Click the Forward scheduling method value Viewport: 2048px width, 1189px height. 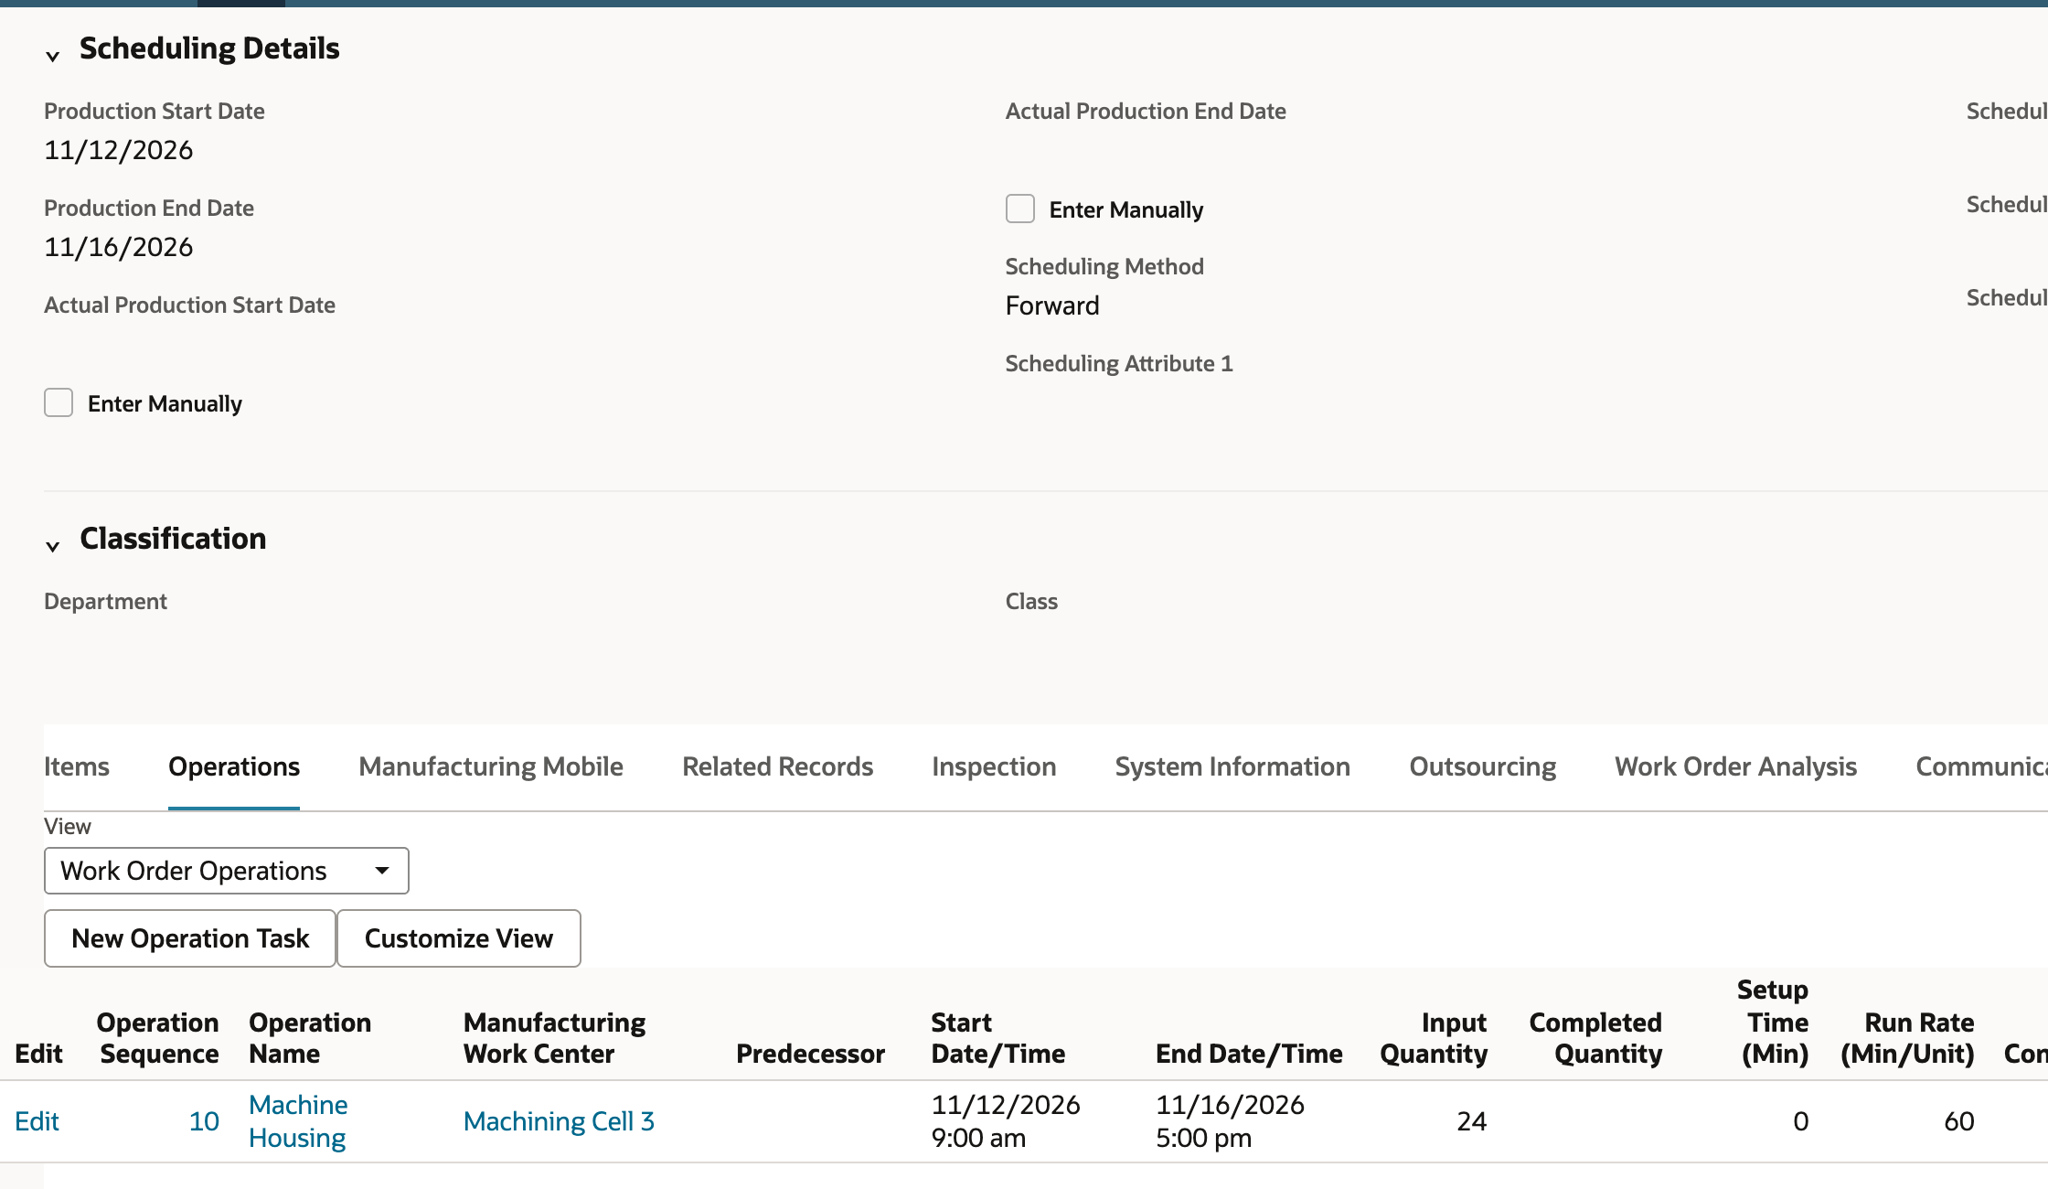point(1052,305)
